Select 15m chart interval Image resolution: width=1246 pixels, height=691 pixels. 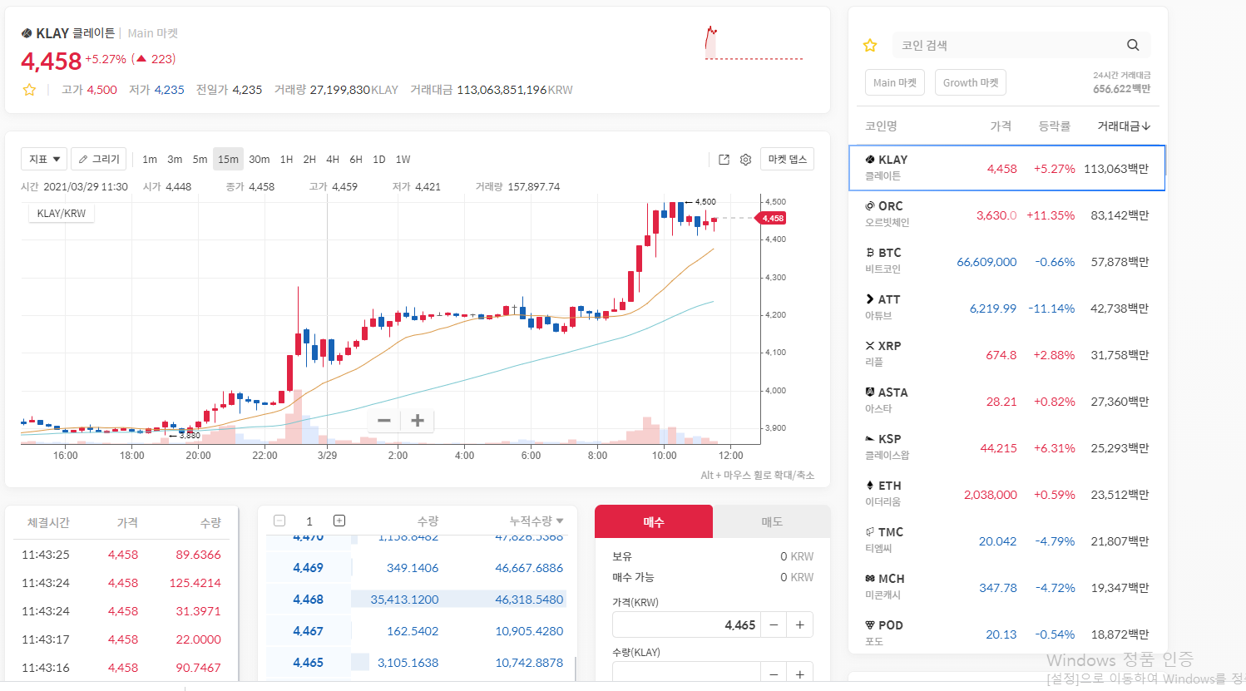pyautogui.click(x=228, y=160)
